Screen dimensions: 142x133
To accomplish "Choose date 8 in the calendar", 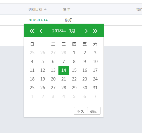I will pyautogui.click(x=74, y=62).
